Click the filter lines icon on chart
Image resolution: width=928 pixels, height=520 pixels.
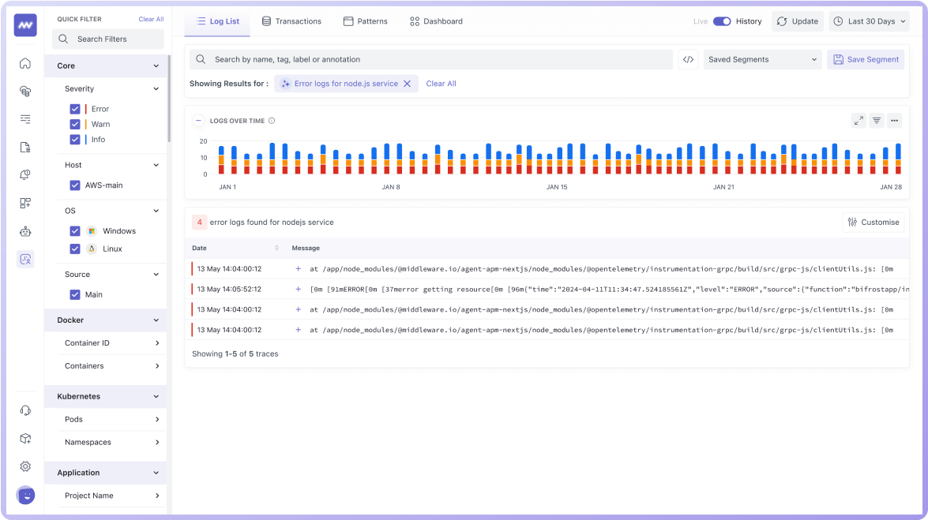point(877,121)
